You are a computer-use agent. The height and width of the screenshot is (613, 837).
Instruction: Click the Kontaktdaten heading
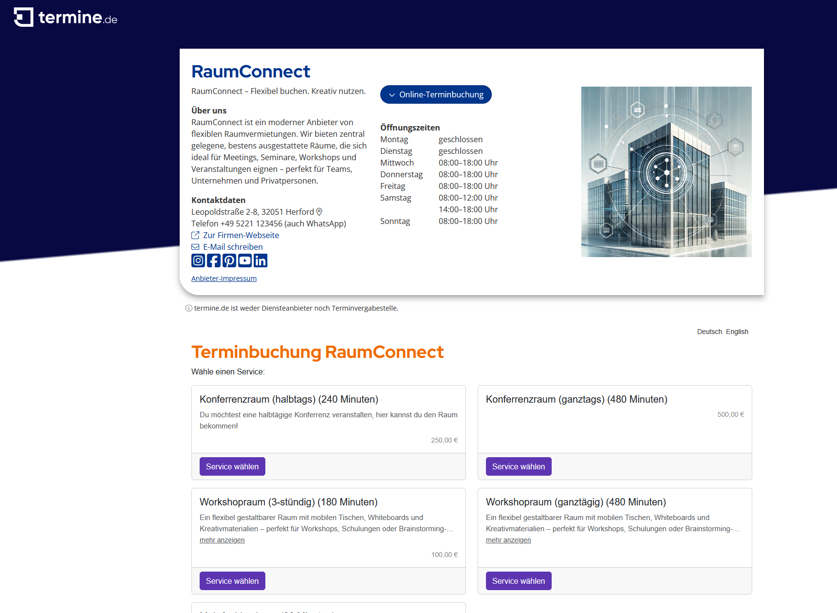point(218,200)
